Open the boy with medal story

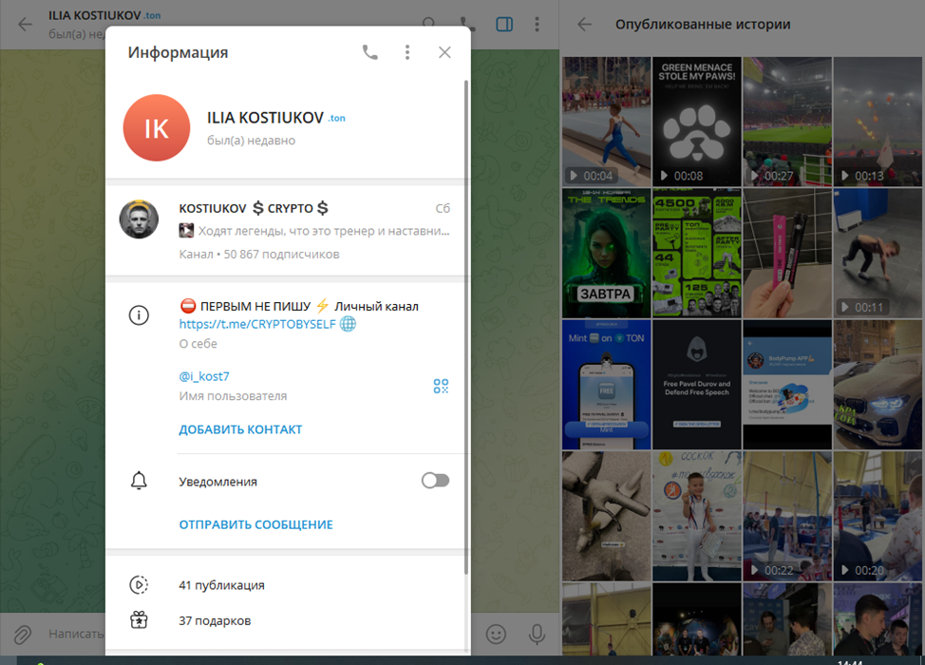(697, 516)
